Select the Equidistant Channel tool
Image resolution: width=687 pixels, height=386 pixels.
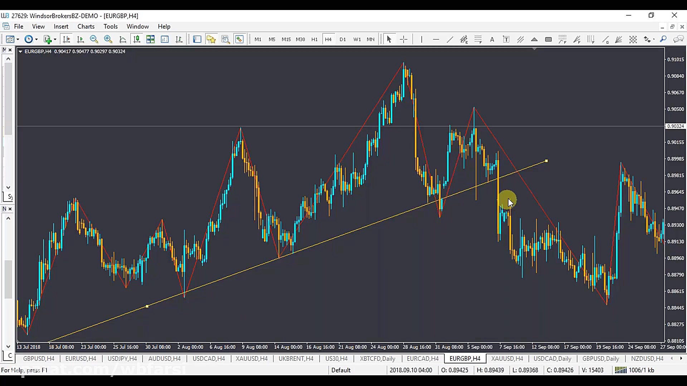(x=464, y=39)
